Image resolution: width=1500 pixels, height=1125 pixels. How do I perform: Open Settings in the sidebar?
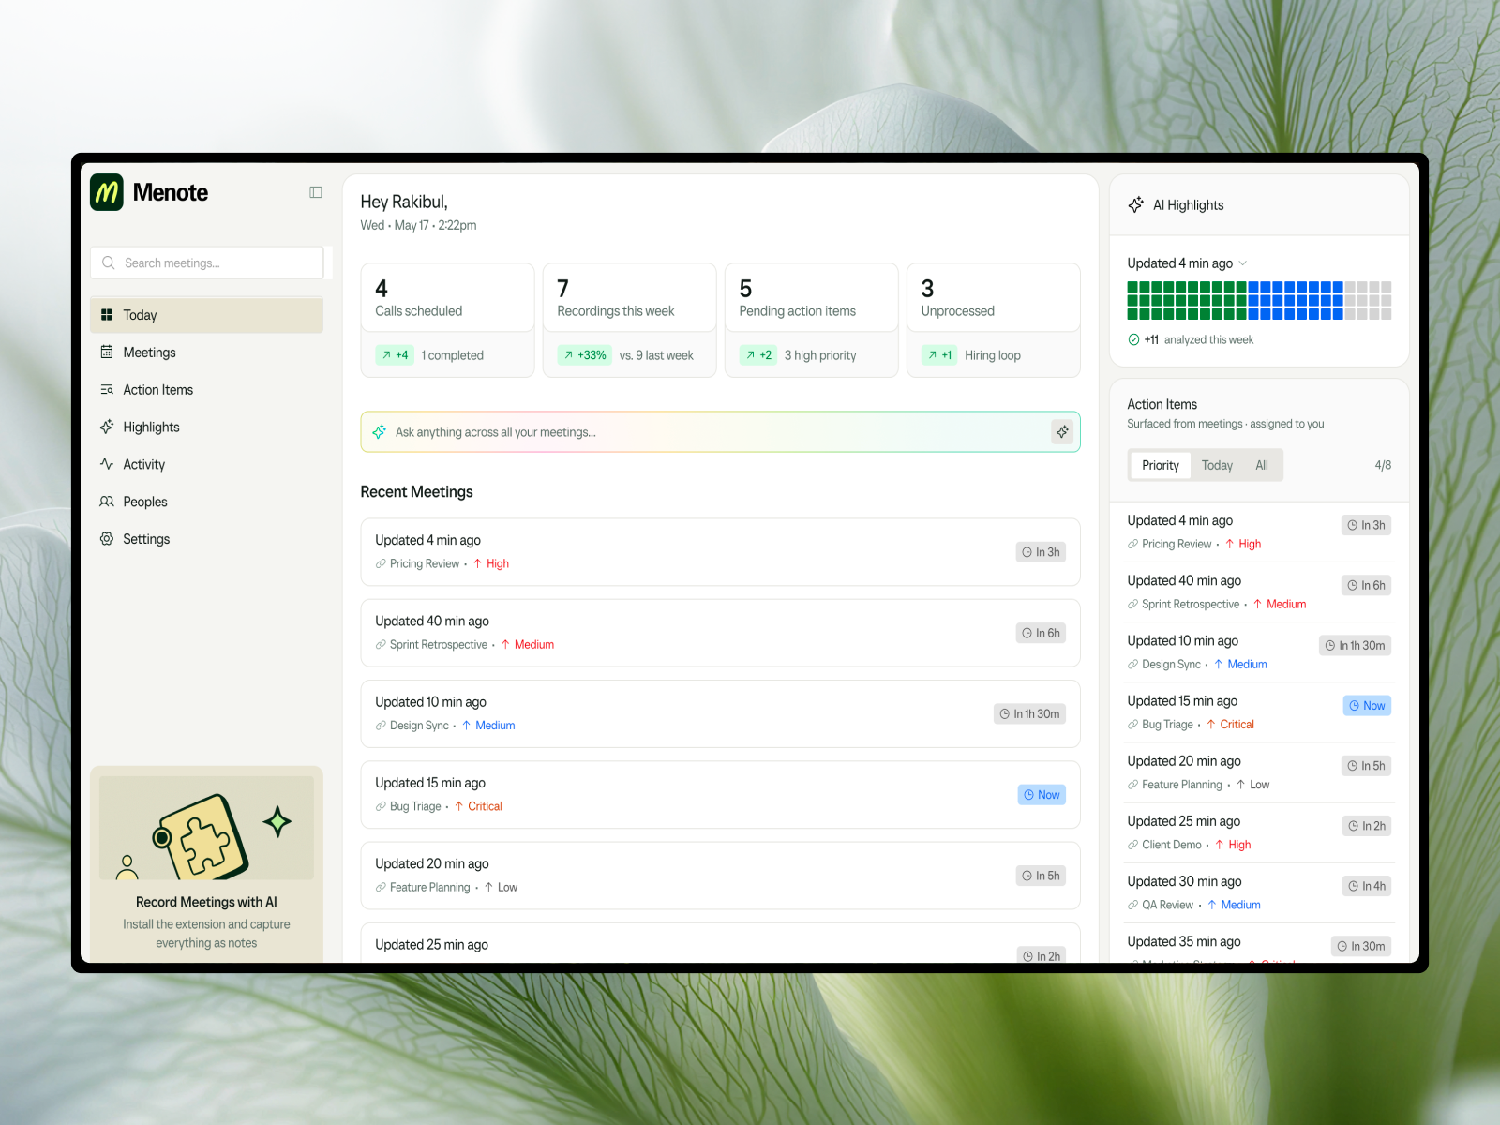click(206, 539)
